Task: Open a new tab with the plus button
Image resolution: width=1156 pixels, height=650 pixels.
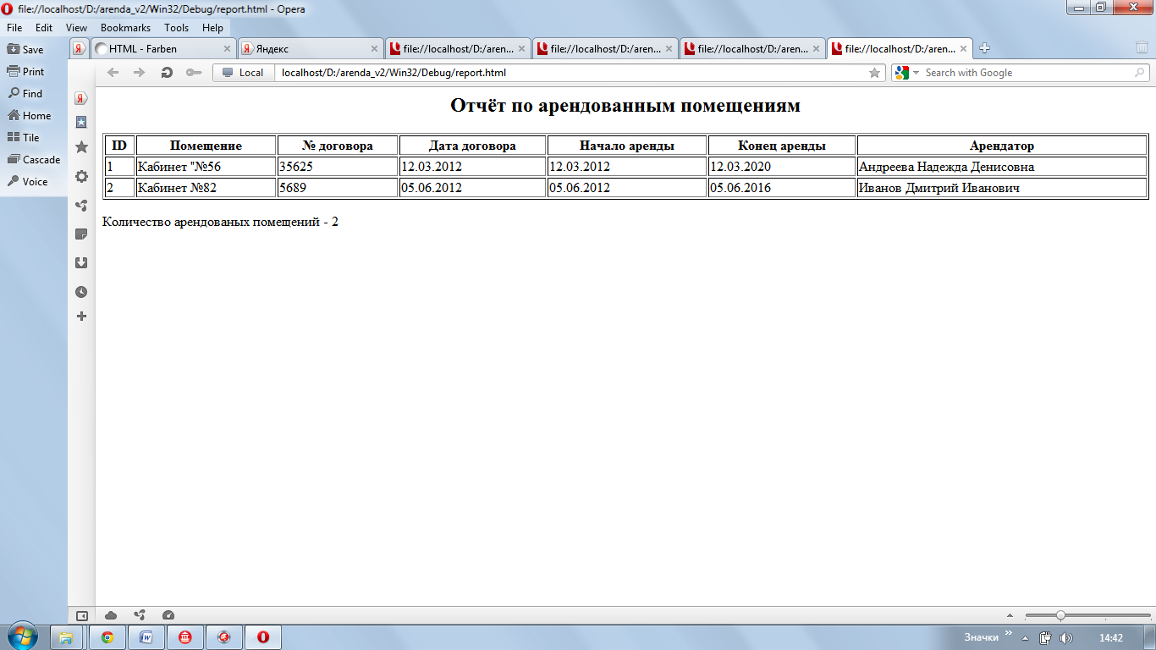Action: pos(984,48)
